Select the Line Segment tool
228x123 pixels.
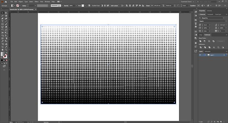[x=6, y=22]
